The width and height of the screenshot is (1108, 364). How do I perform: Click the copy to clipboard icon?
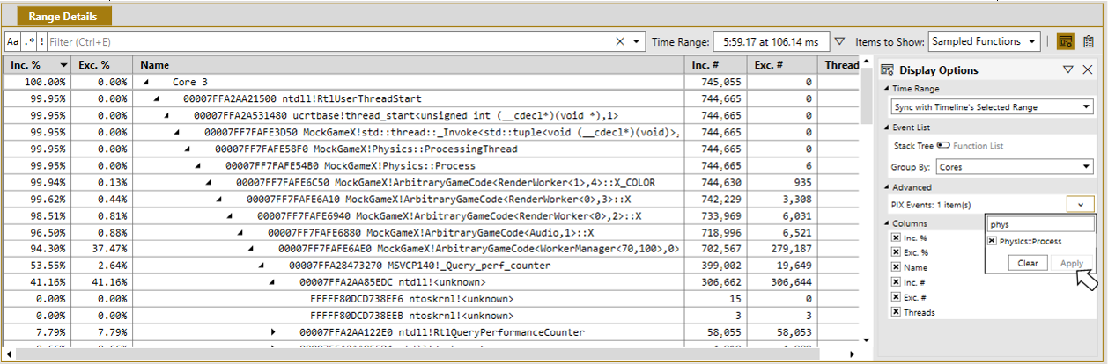tap(1089, 41)
